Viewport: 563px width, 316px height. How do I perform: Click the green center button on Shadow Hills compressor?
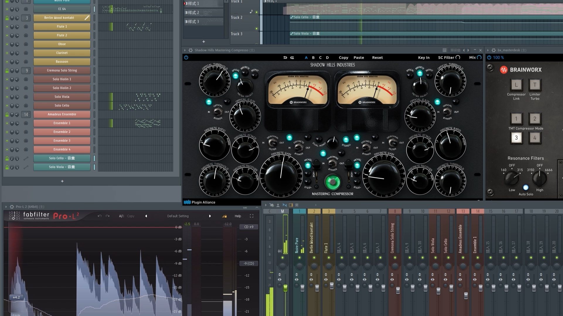tap(332, 182)
